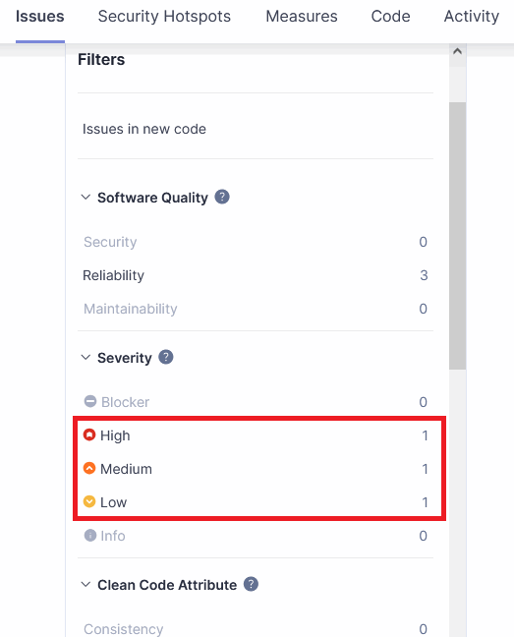Click the Medium severity count 1
Screen dimensions: 514x637
(x=426, y=468)
